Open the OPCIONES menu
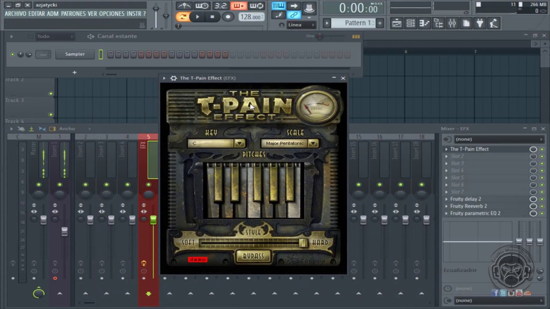550x309 pixels. pyautogui.click(x=112, y=14)
